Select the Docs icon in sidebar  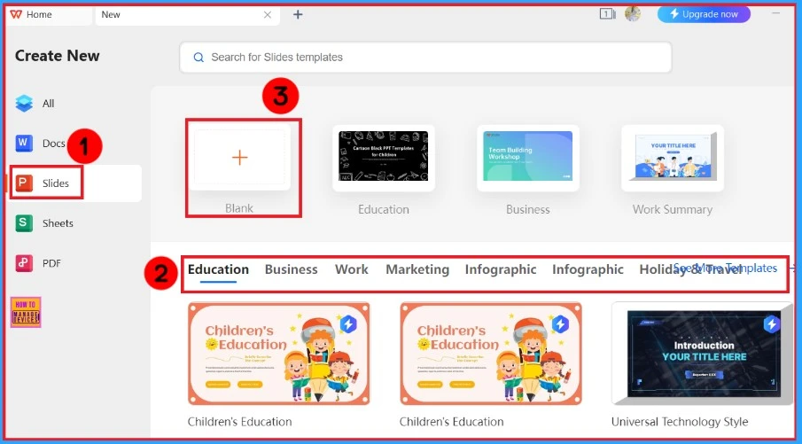tap(24, 144)
